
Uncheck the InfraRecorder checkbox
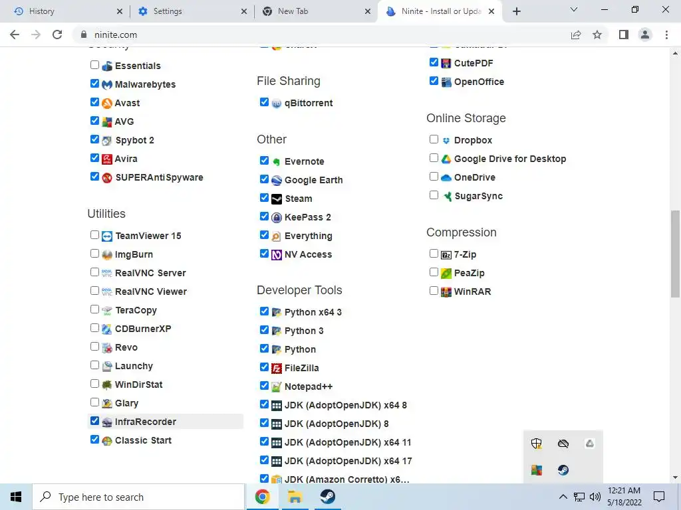tap(94, 420)
